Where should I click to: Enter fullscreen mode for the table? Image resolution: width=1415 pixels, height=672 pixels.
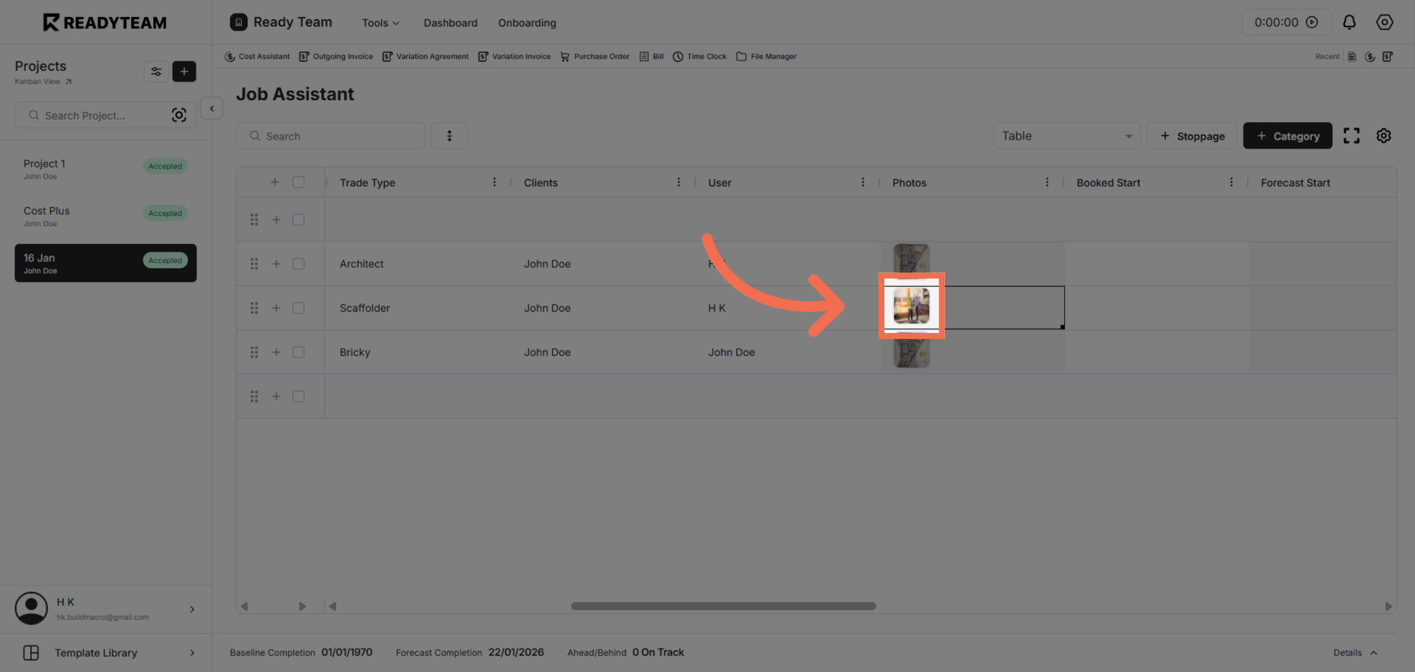[1351, 135]
